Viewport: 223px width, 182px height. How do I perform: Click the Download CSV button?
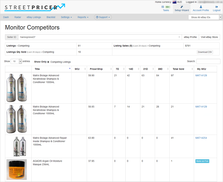click(x=205, y=52)
